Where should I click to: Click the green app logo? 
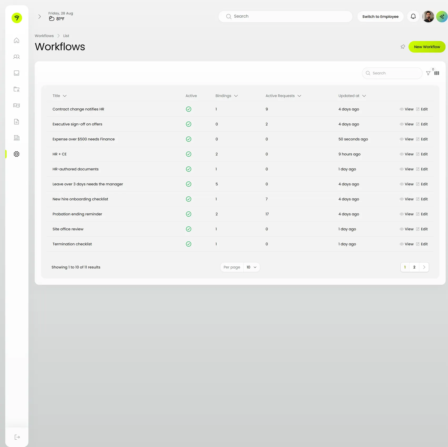click(x=17, y=18)
